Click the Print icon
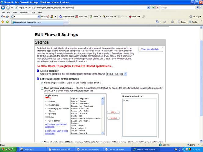This screenshot has width=203, height=152. [x=172, y=22]
